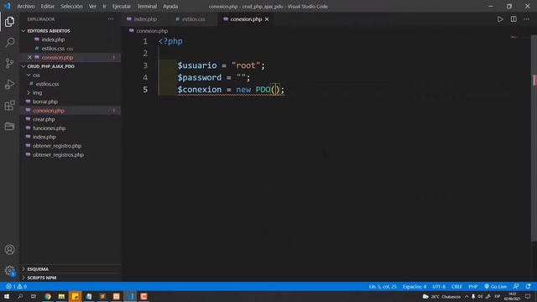Screen dimensions: 537x302
Task: Open the Run and Debug view
Action: [x=9, y=84]
